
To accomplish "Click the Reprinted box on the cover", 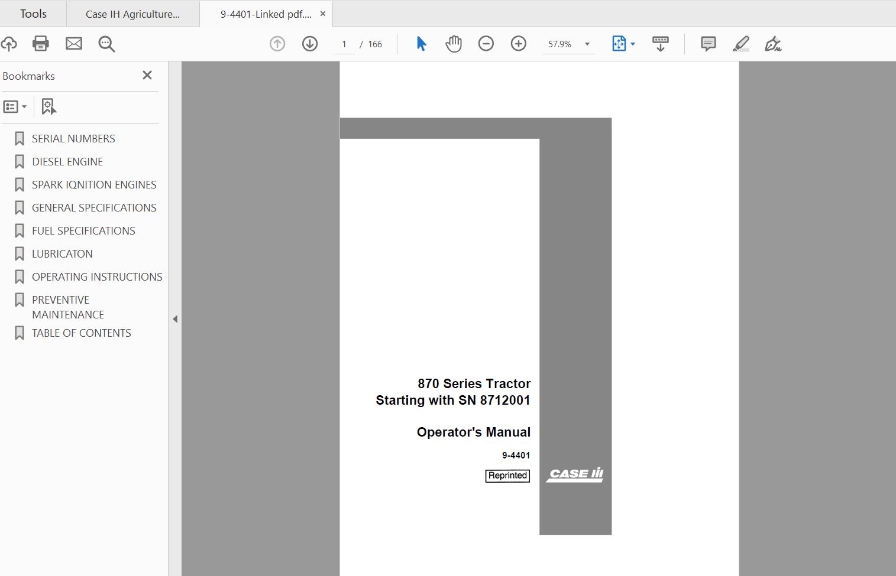I will (x=507, y=476).
